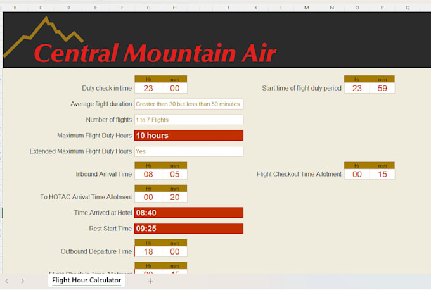Click the Start time of flight duty period label
Viewport: 431px width, 290px height.
click(x=302, y=88)
